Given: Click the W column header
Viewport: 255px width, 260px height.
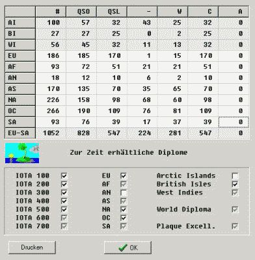Looking at the screenshot, I should (172, 12).
